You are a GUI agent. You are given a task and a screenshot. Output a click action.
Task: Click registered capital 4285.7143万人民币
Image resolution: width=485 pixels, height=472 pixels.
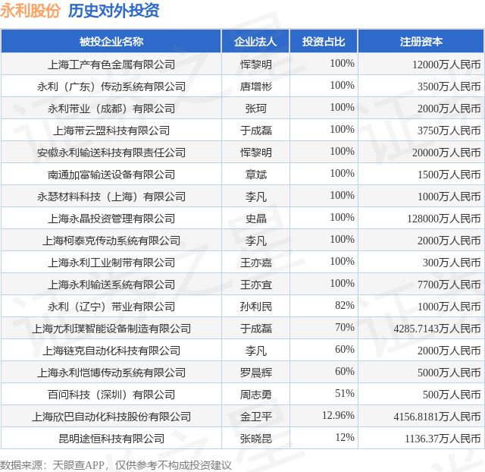pos(437,329)
